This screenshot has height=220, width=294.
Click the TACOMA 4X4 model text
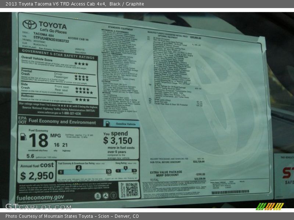click(x=43, y=35)
